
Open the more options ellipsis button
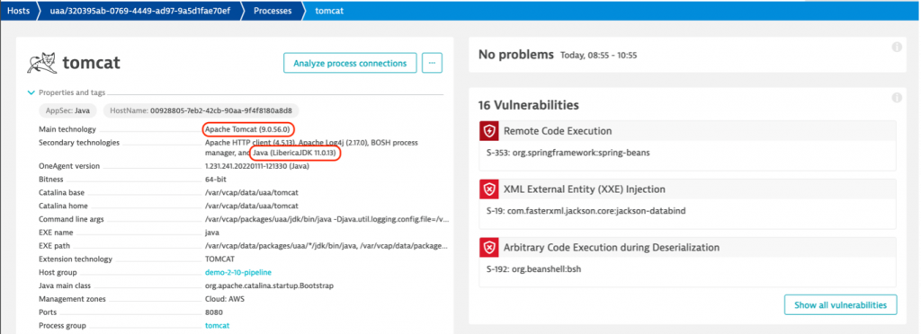pos(433,63)
